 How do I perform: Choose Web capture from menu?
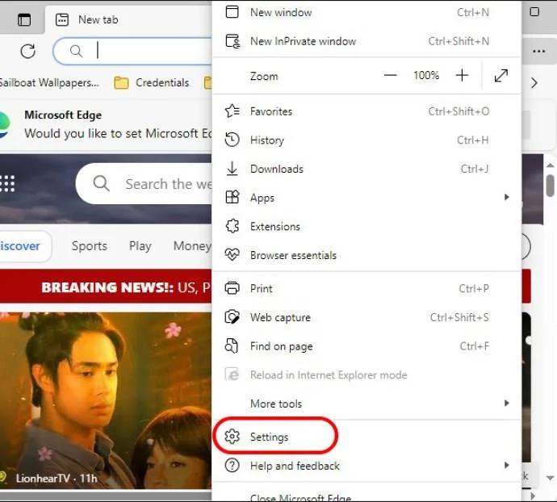click(x=366, y=317)
